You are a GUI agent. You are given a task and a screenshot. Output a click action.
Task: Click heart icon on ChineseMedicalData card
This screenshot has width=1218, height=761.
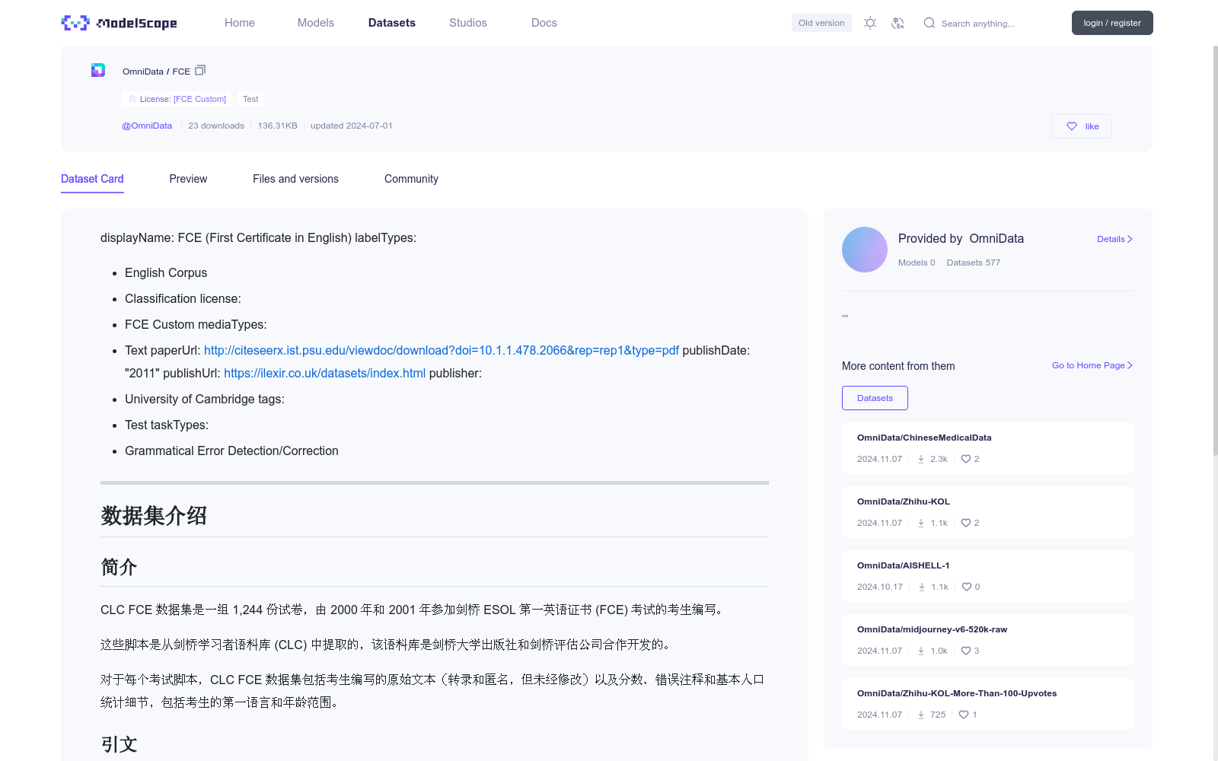click(966, 459)
